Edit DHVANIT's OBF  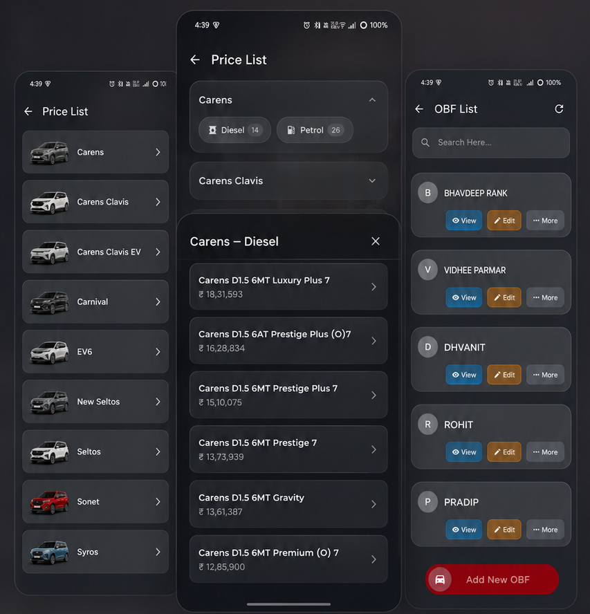(x=504, y=375)
